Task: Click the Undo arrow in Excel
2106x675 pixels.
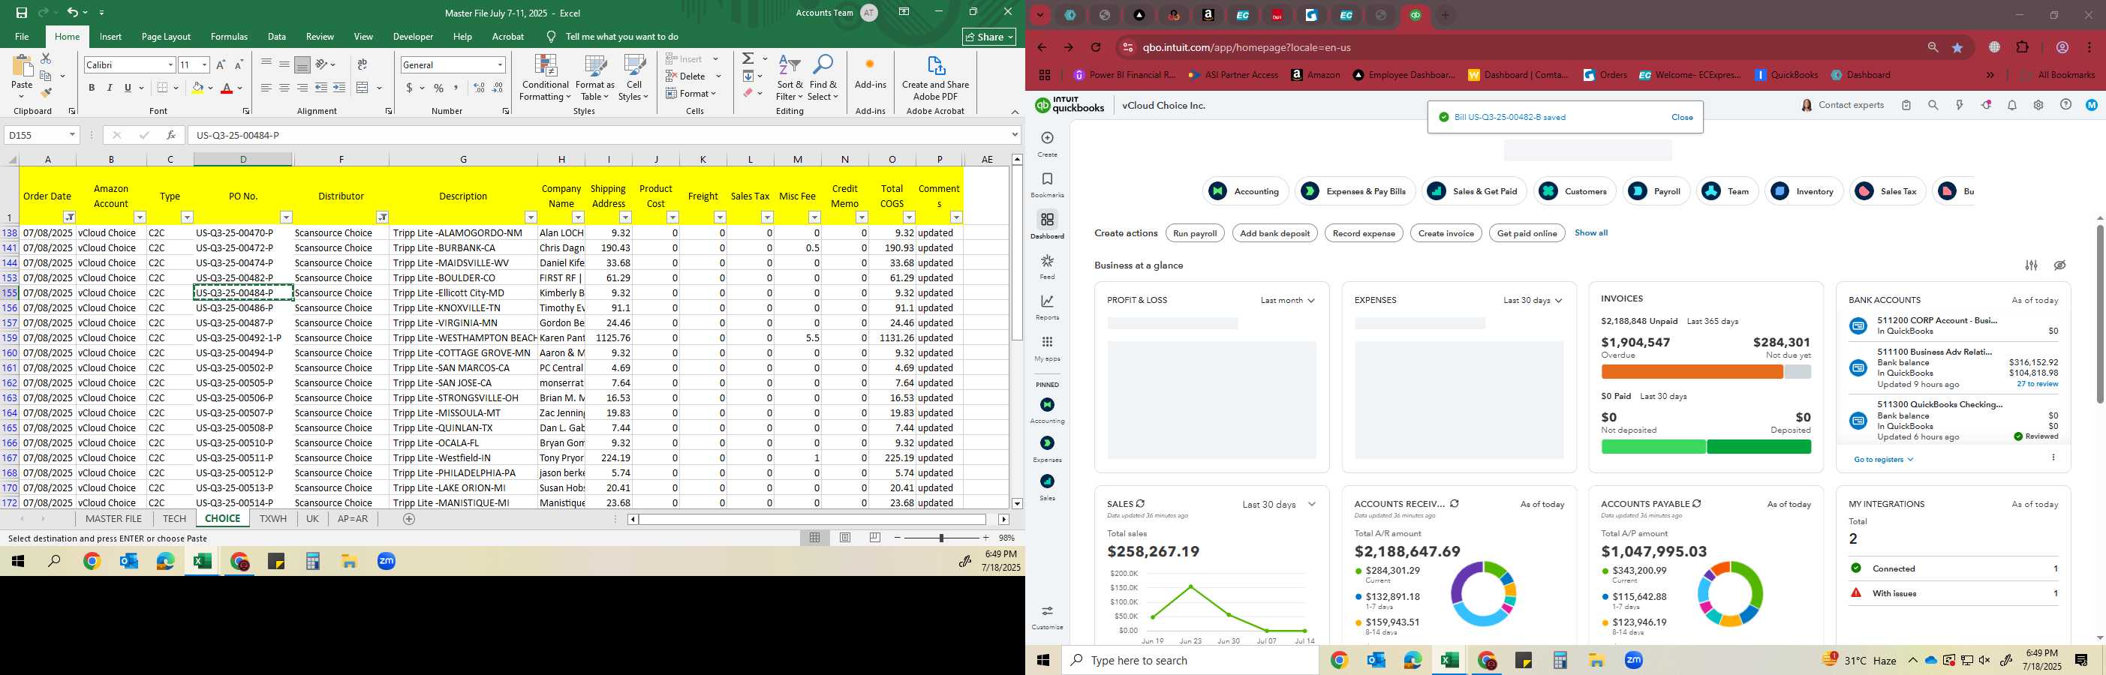Action: (73, 12)
